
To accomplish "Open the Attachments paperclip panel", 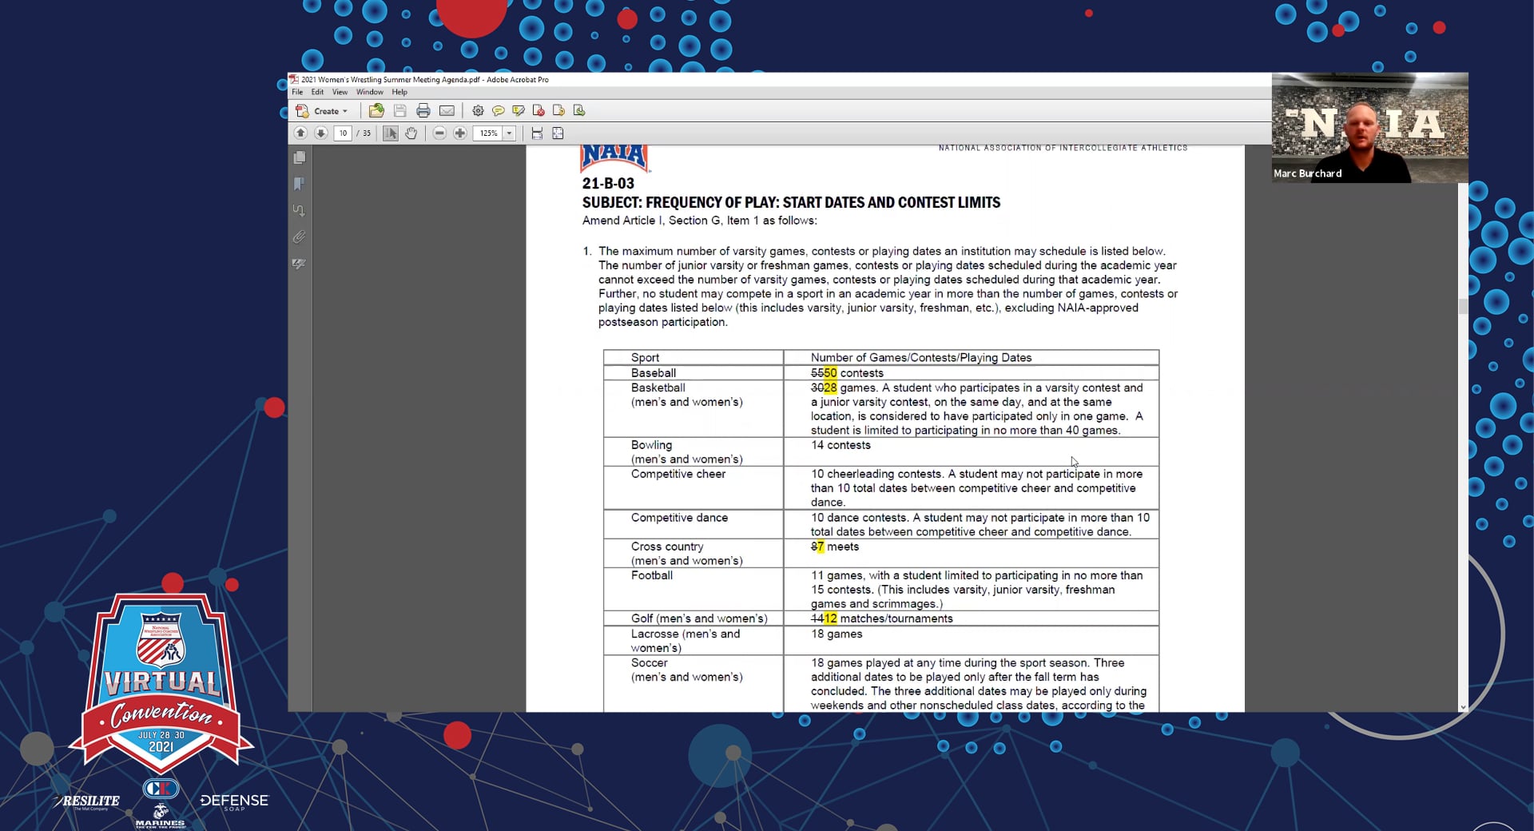I will tap(300, 237).
